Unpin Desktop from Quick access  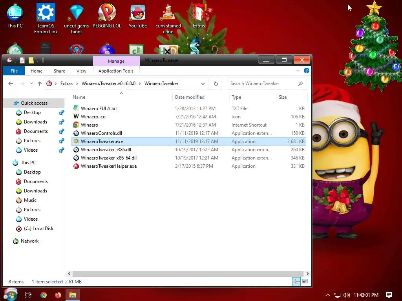(62, 112)
